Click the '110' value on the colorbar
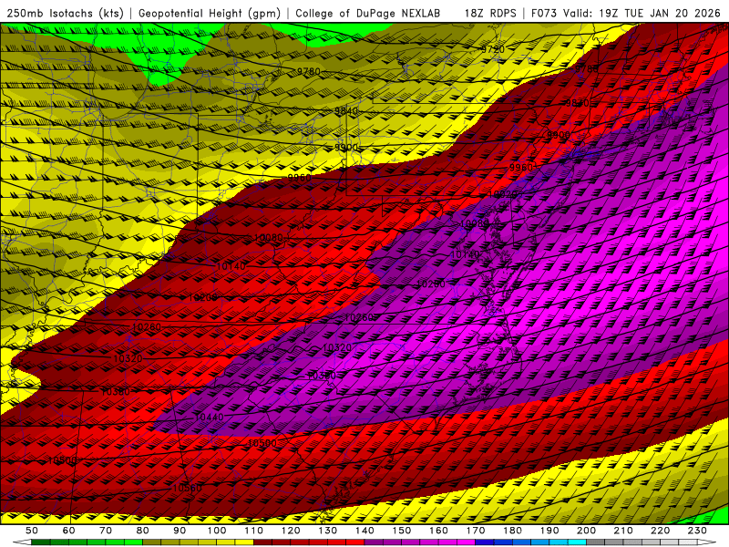 [x=254, y=531]
